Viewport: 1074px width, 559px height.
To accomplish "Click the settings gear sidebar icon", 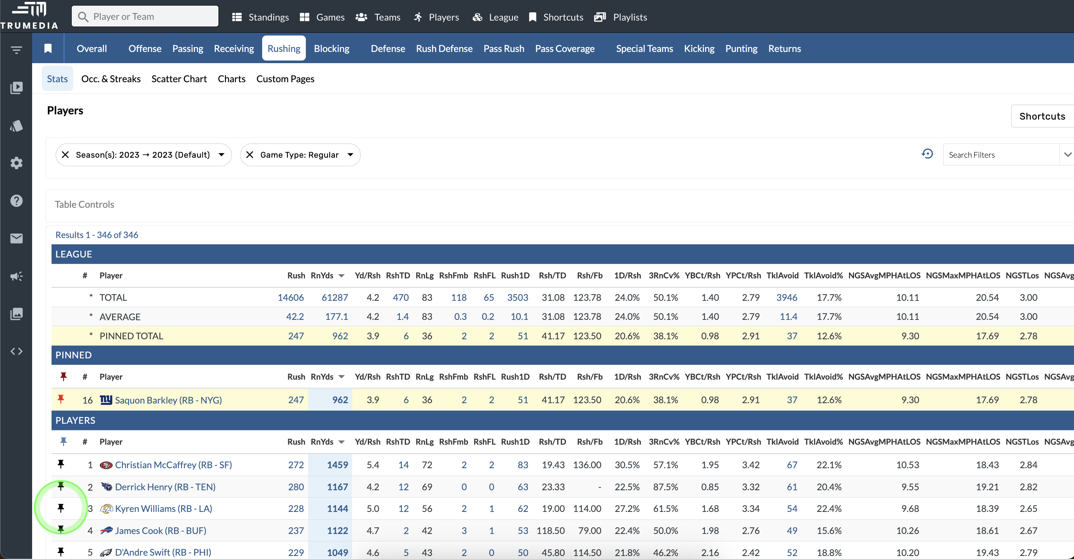I will point(16,163).
